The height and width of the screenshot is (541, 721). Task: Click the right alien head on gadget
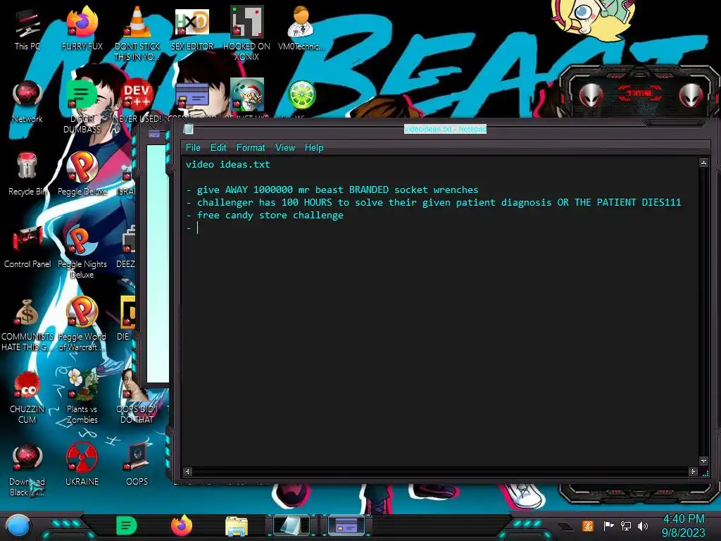(x=691, y=95)
